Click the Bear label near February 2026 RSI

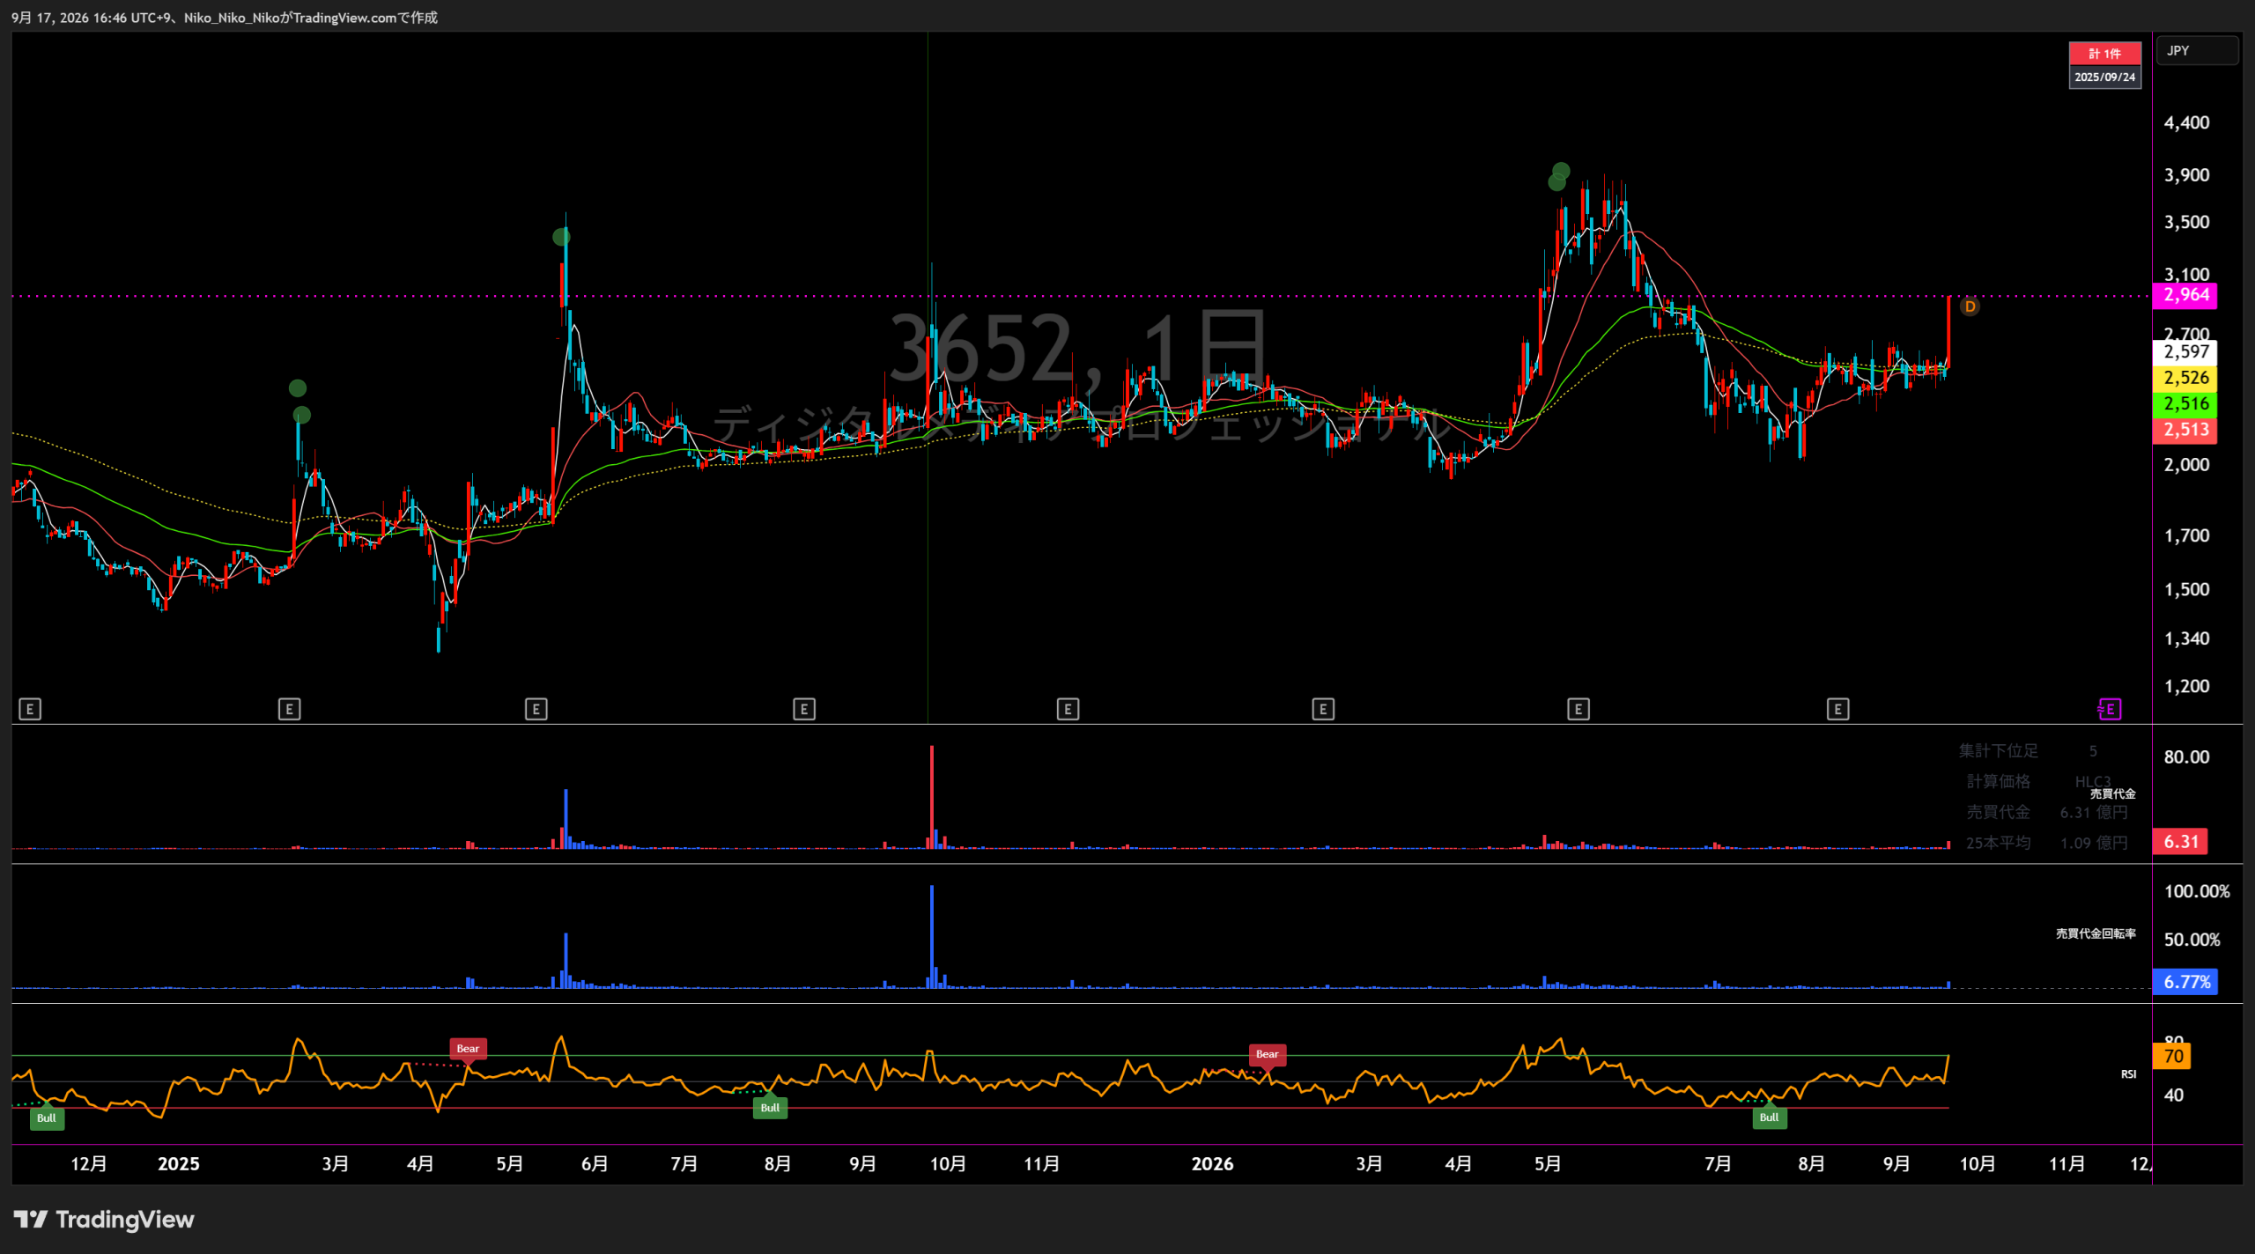click(1267, 1054)
